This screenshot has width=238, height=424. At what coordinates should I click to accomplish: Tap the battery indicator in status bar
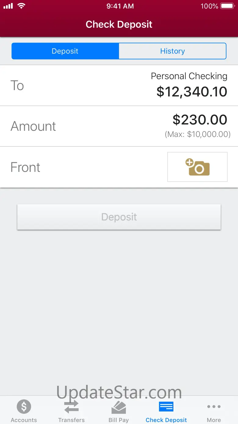tap(227, 6)
